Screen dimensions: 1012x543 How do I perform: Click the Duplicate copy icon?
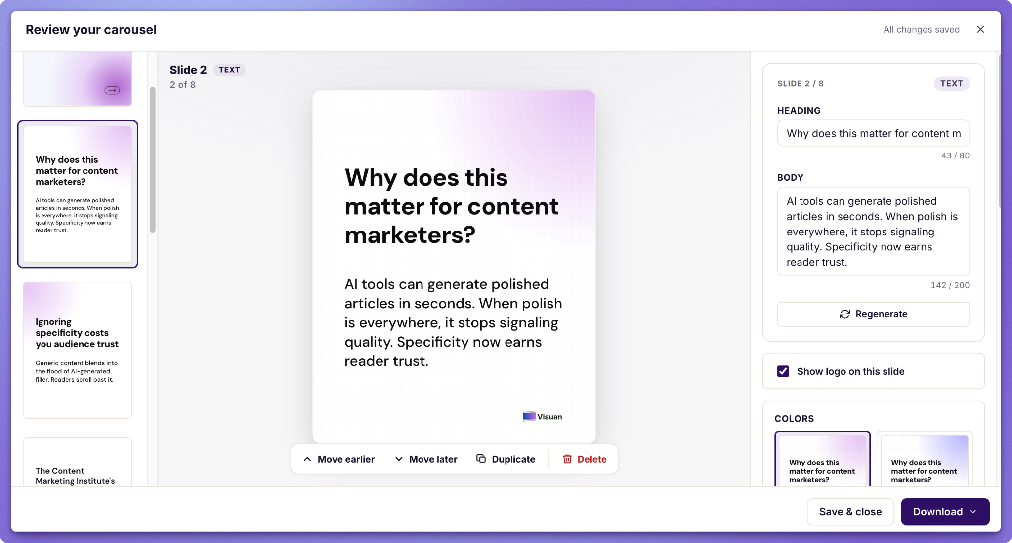click(x=481, y=459)
